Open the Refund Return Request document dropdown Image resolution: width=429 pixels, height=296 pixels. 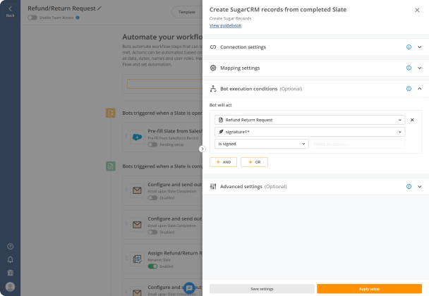pyautogui.click(x=310, y=120)
